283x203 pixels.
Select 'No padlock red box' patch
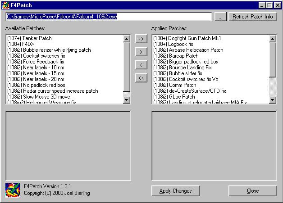(36, 85)
